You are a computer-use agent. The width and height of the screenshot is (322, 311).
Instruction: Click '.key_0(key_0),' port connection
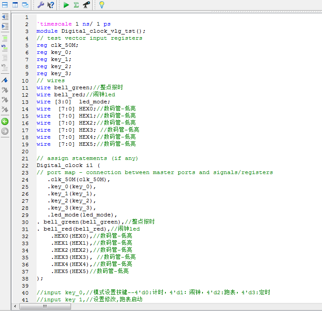click(72, 187)
